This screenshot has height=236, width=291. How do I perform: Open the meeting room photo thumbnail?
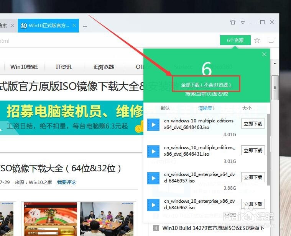pos(107,219)
